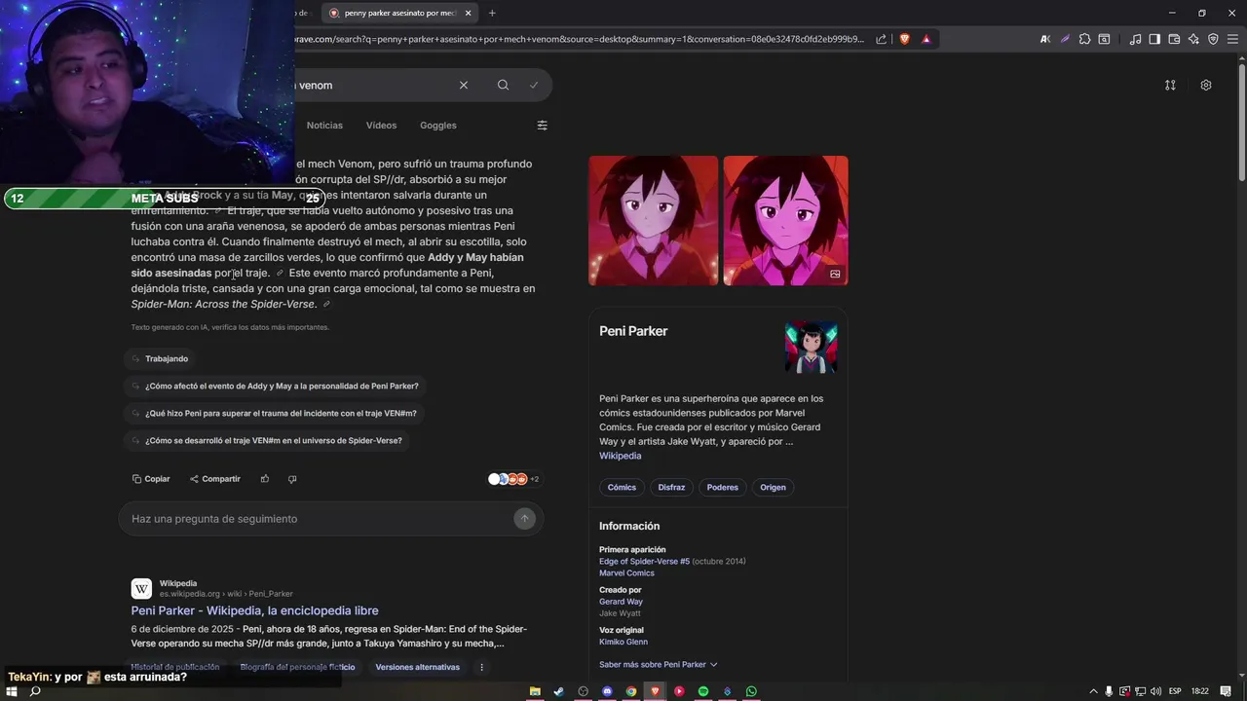Open Peni Parker - Wikipedia result title
The height and width of the screenshot is (701, 1247).
click(254, 610)
